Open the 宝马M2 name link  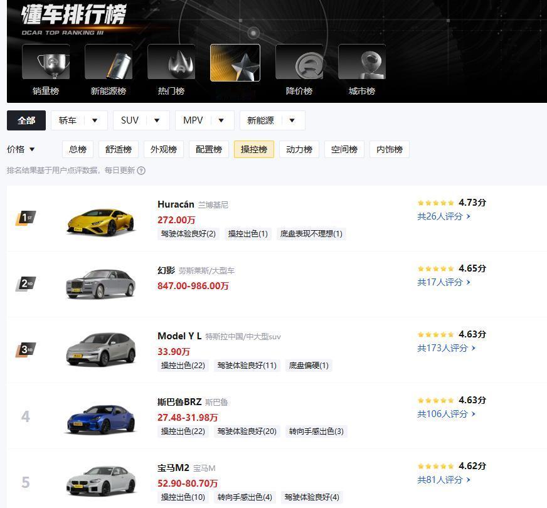[x=173, y=468]
